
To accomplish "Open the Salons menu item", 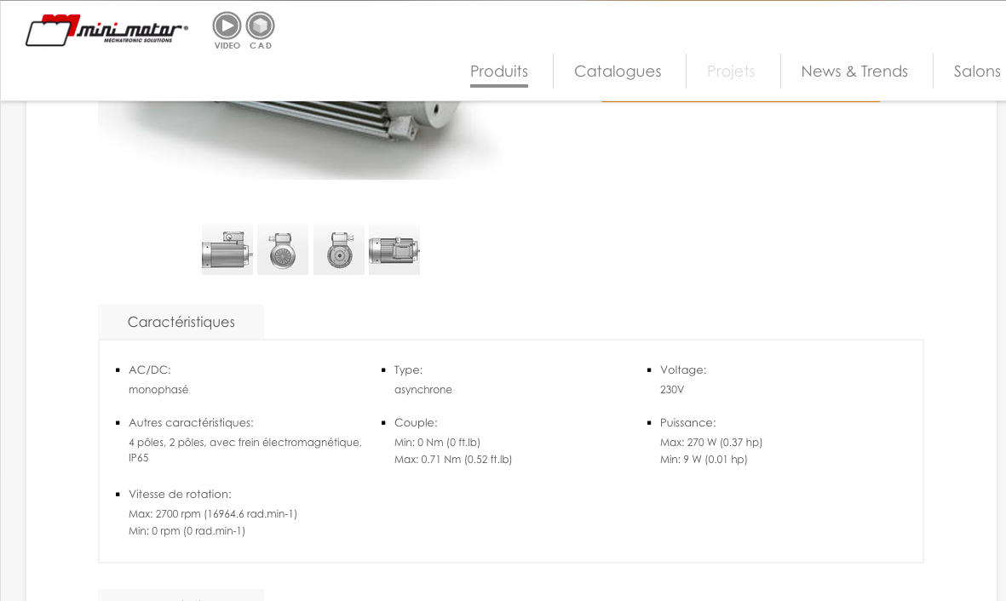I will click(x=977, y=72).
